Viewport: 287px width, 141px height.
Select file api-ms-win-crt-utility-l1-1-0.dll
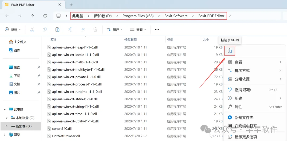pos(75,121)
